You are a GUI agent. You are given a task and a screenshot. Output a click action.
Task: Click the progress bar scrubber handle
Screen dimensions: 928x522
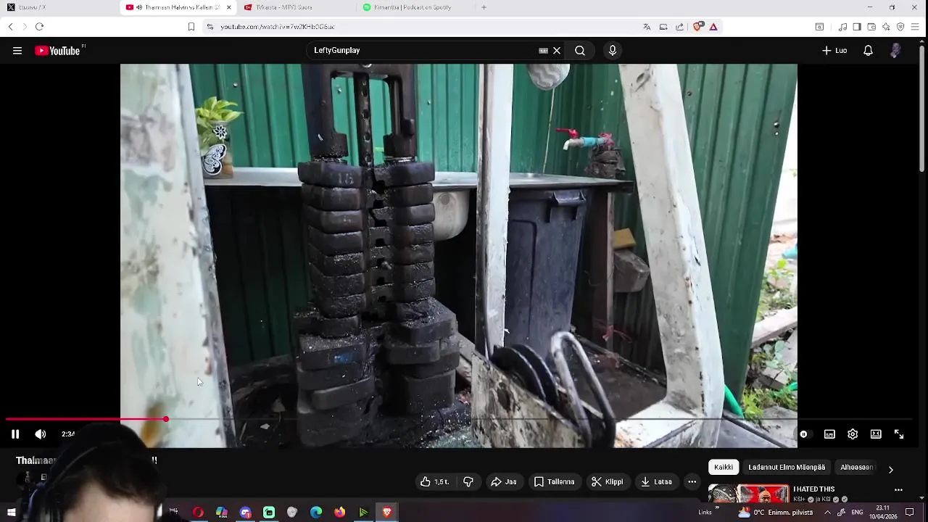tap(166, 420)
